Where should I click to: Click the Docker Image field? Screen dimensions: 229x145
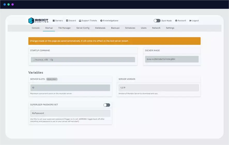172,59
